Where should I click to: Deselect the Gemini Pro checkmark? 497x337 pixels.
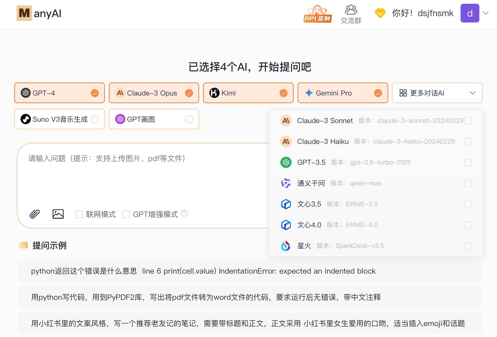(x=378, y=93)
